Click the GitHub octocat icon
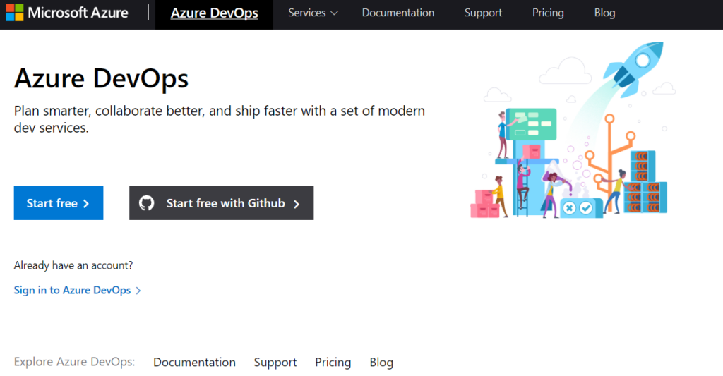 [x=146, y=203]
